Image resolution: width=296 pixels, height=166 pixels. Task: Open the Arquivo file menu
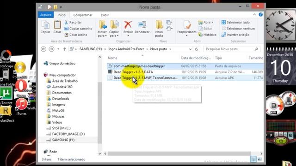[x=46, y=15]
